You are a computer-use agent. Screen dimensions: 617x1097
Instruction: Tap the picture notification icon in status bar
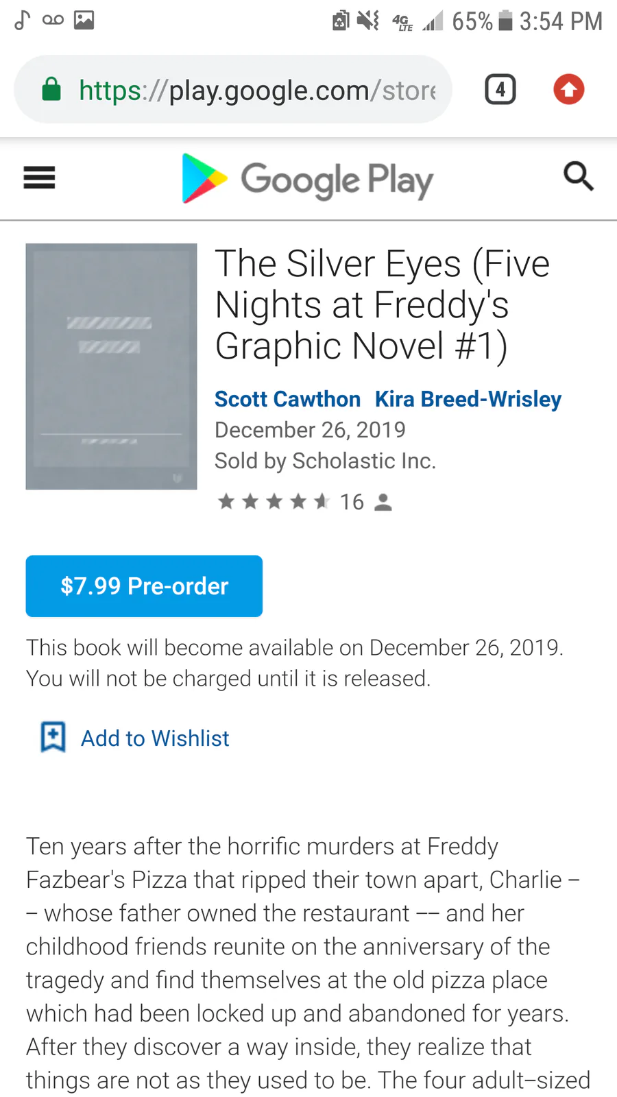[84, 20]
